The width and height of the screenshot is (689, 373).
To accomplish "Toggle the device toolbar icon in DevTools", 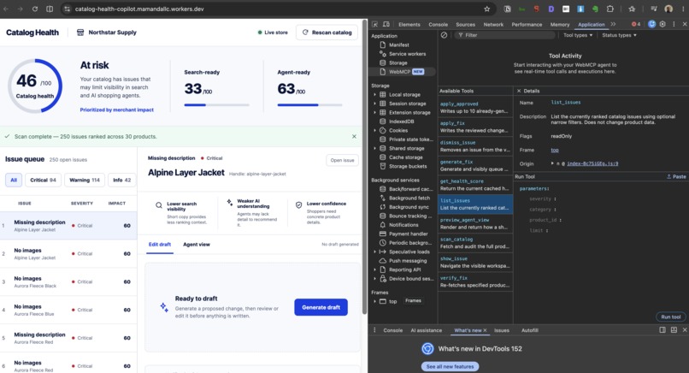I will point(386,24).
